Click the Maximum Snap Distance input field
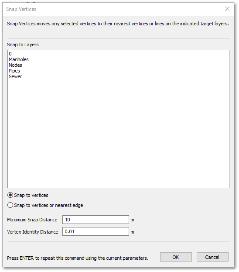The image size is (239, 272). click(x=96, y=220)
